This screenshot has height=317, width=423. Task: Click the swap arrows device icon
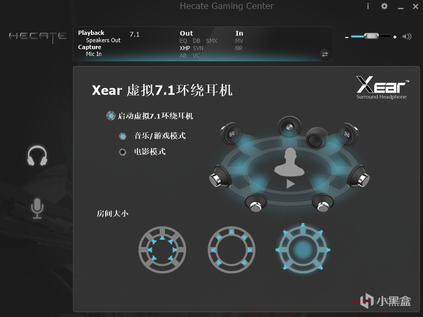pyautogui.click(x=325, y=54)
